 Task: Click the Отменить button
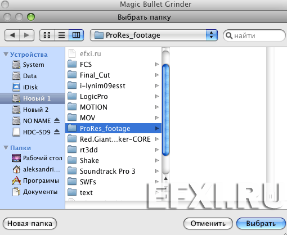point(208,224)
